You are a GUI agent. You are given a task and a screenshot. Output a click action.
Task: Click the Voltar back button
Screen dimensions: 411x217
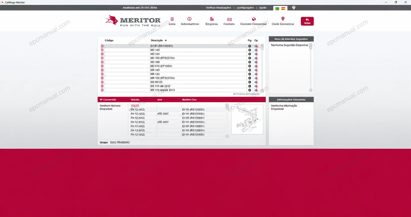coord(307,21)
